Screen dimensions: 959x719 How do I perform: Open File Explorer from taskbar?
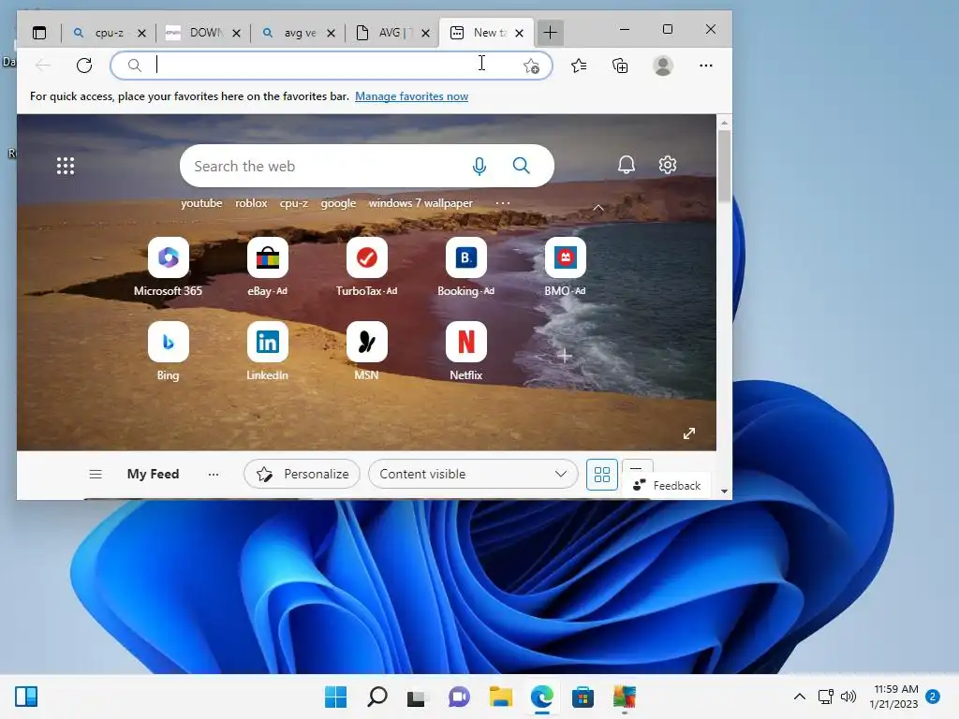[x=500, y=697]
